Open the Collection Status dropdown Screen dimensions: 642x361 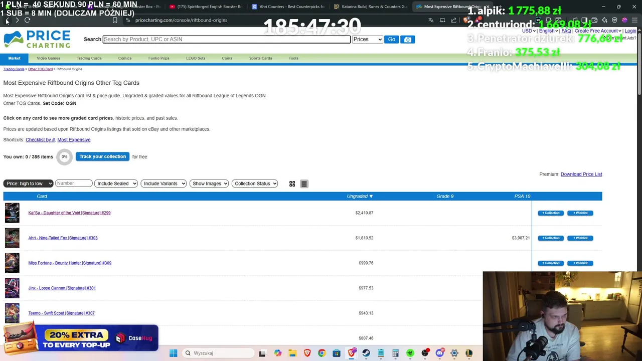point(255,184)
